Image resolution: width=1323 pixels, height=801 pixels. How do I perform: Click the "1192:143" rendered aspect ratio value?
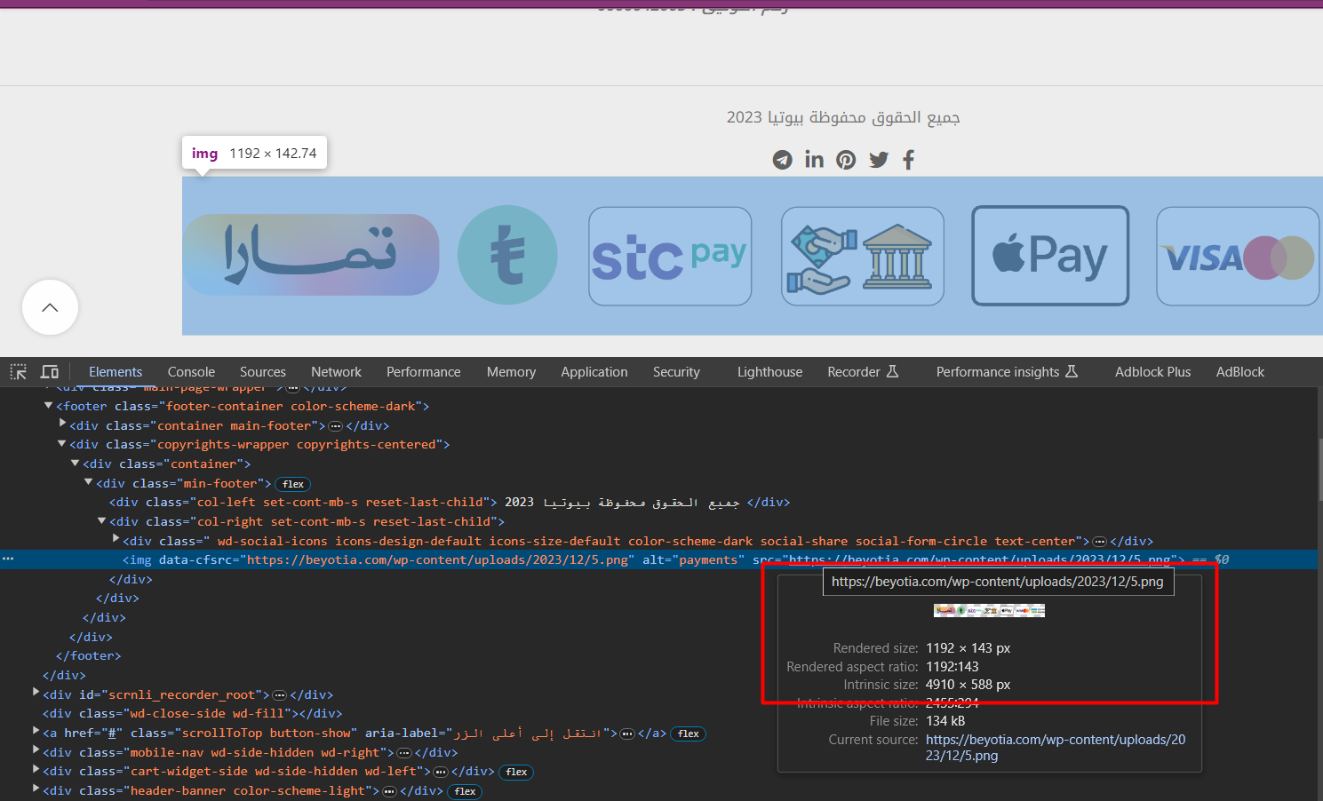coord(952,667)
